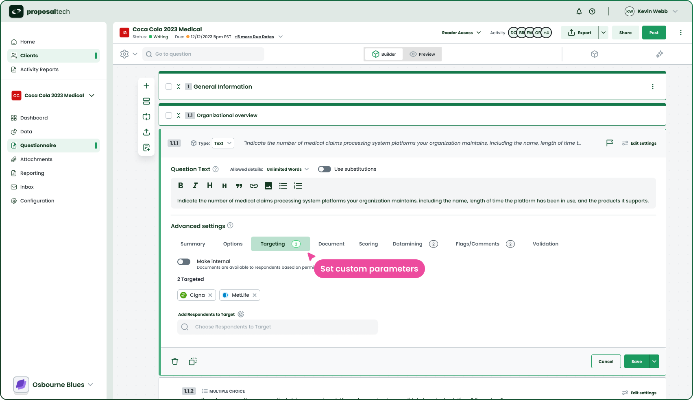Toggle Use substitutions switch
This screenshot has height=400, width=693.
click(325, 169)
